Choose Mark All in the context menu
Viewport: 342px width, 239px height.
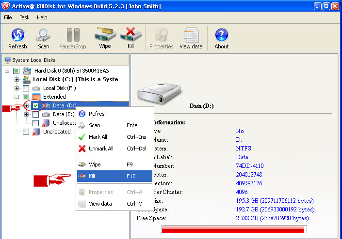114,137
